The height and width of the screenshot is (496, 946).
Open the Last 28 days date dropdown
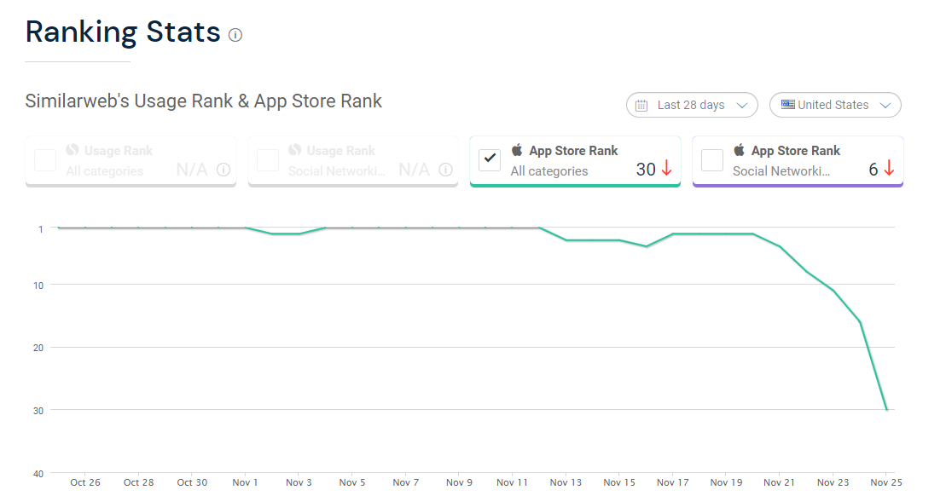pos(692,105)
